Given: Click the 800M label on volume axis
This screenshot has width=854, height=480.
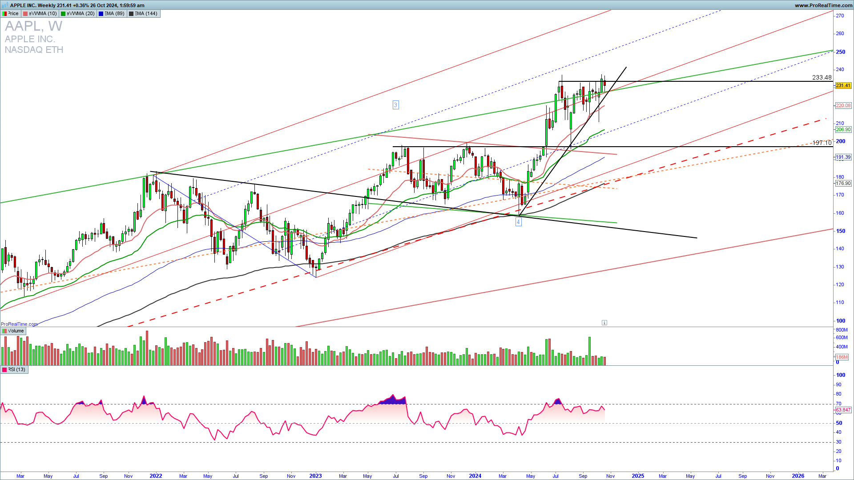Looking at the screenshot, I should 842,330.
